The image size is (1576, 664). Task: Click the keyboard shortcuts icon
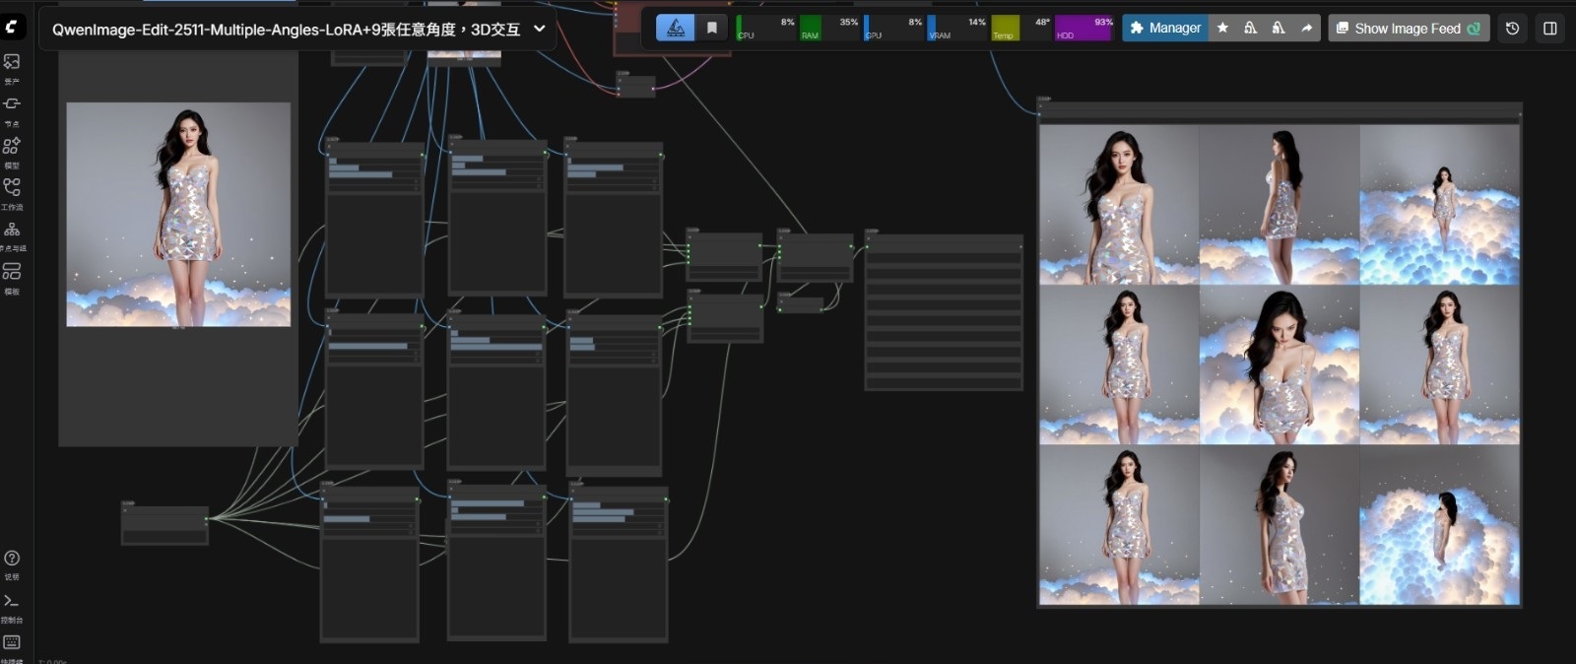[12, 642]
